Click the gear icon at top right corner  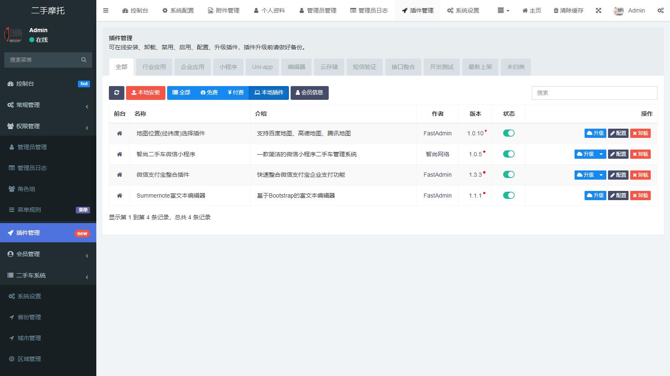click(x=660, y=10)
